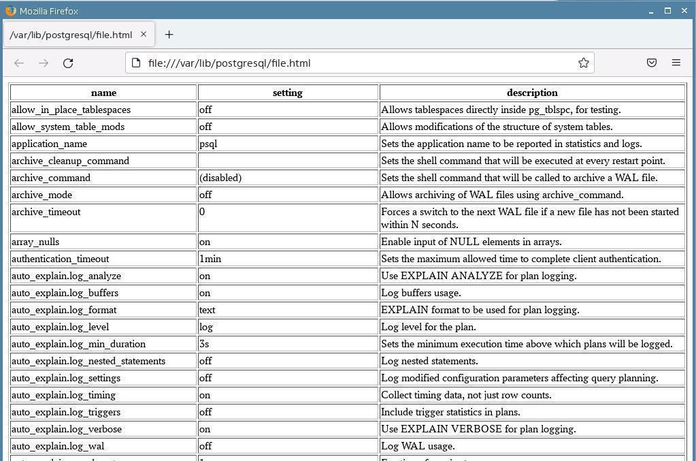Viewport: 696px width, 461px height.
Task: Click the auto_explain.log_min_duration cell
Action: 78,344
